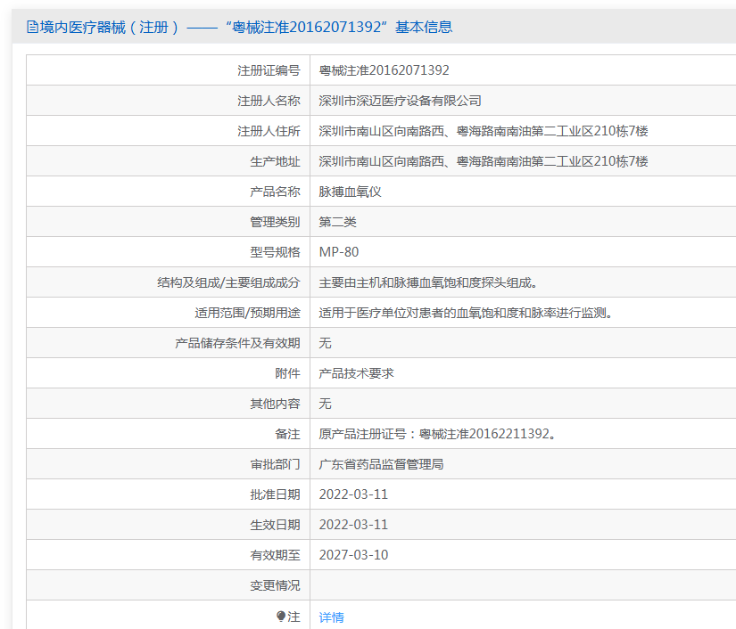Click the header title 境内医疗器械（注册）基本信息

tap(246, 28)
